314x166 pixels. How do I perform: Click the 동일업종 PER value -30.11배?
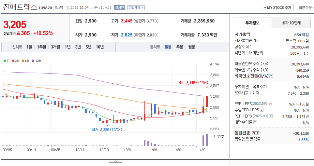(301, 133)
